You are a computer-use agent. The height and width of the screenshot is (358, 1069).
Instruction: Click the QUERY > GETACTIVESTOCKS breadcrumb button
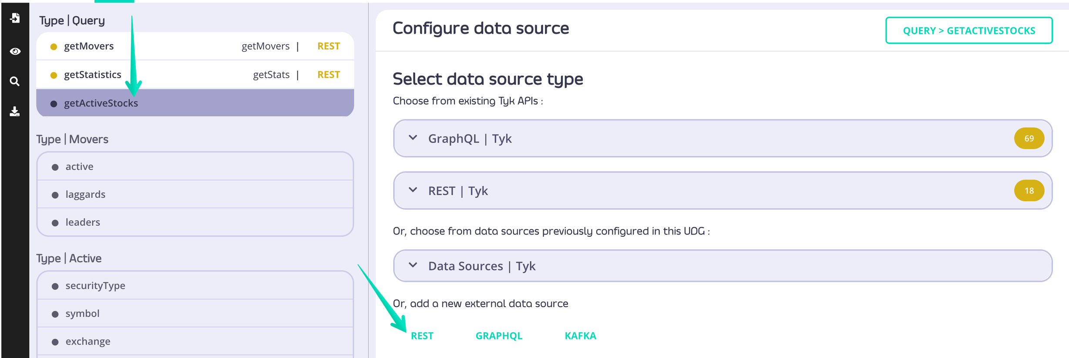click(969, 30)
